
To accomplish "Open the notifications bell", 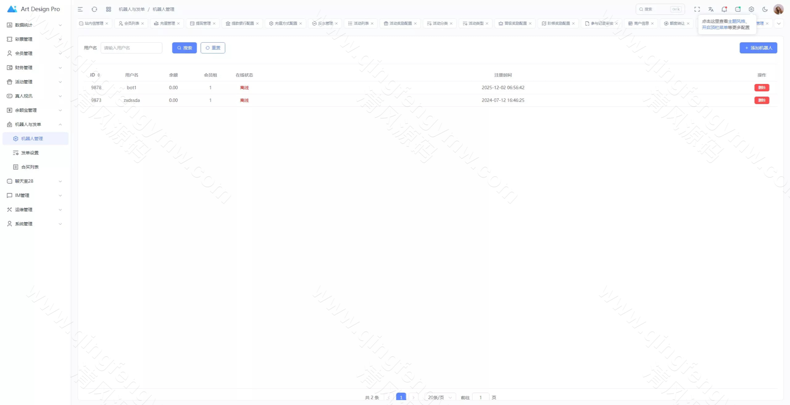I will pyautogui.click(x=724, y=9).
